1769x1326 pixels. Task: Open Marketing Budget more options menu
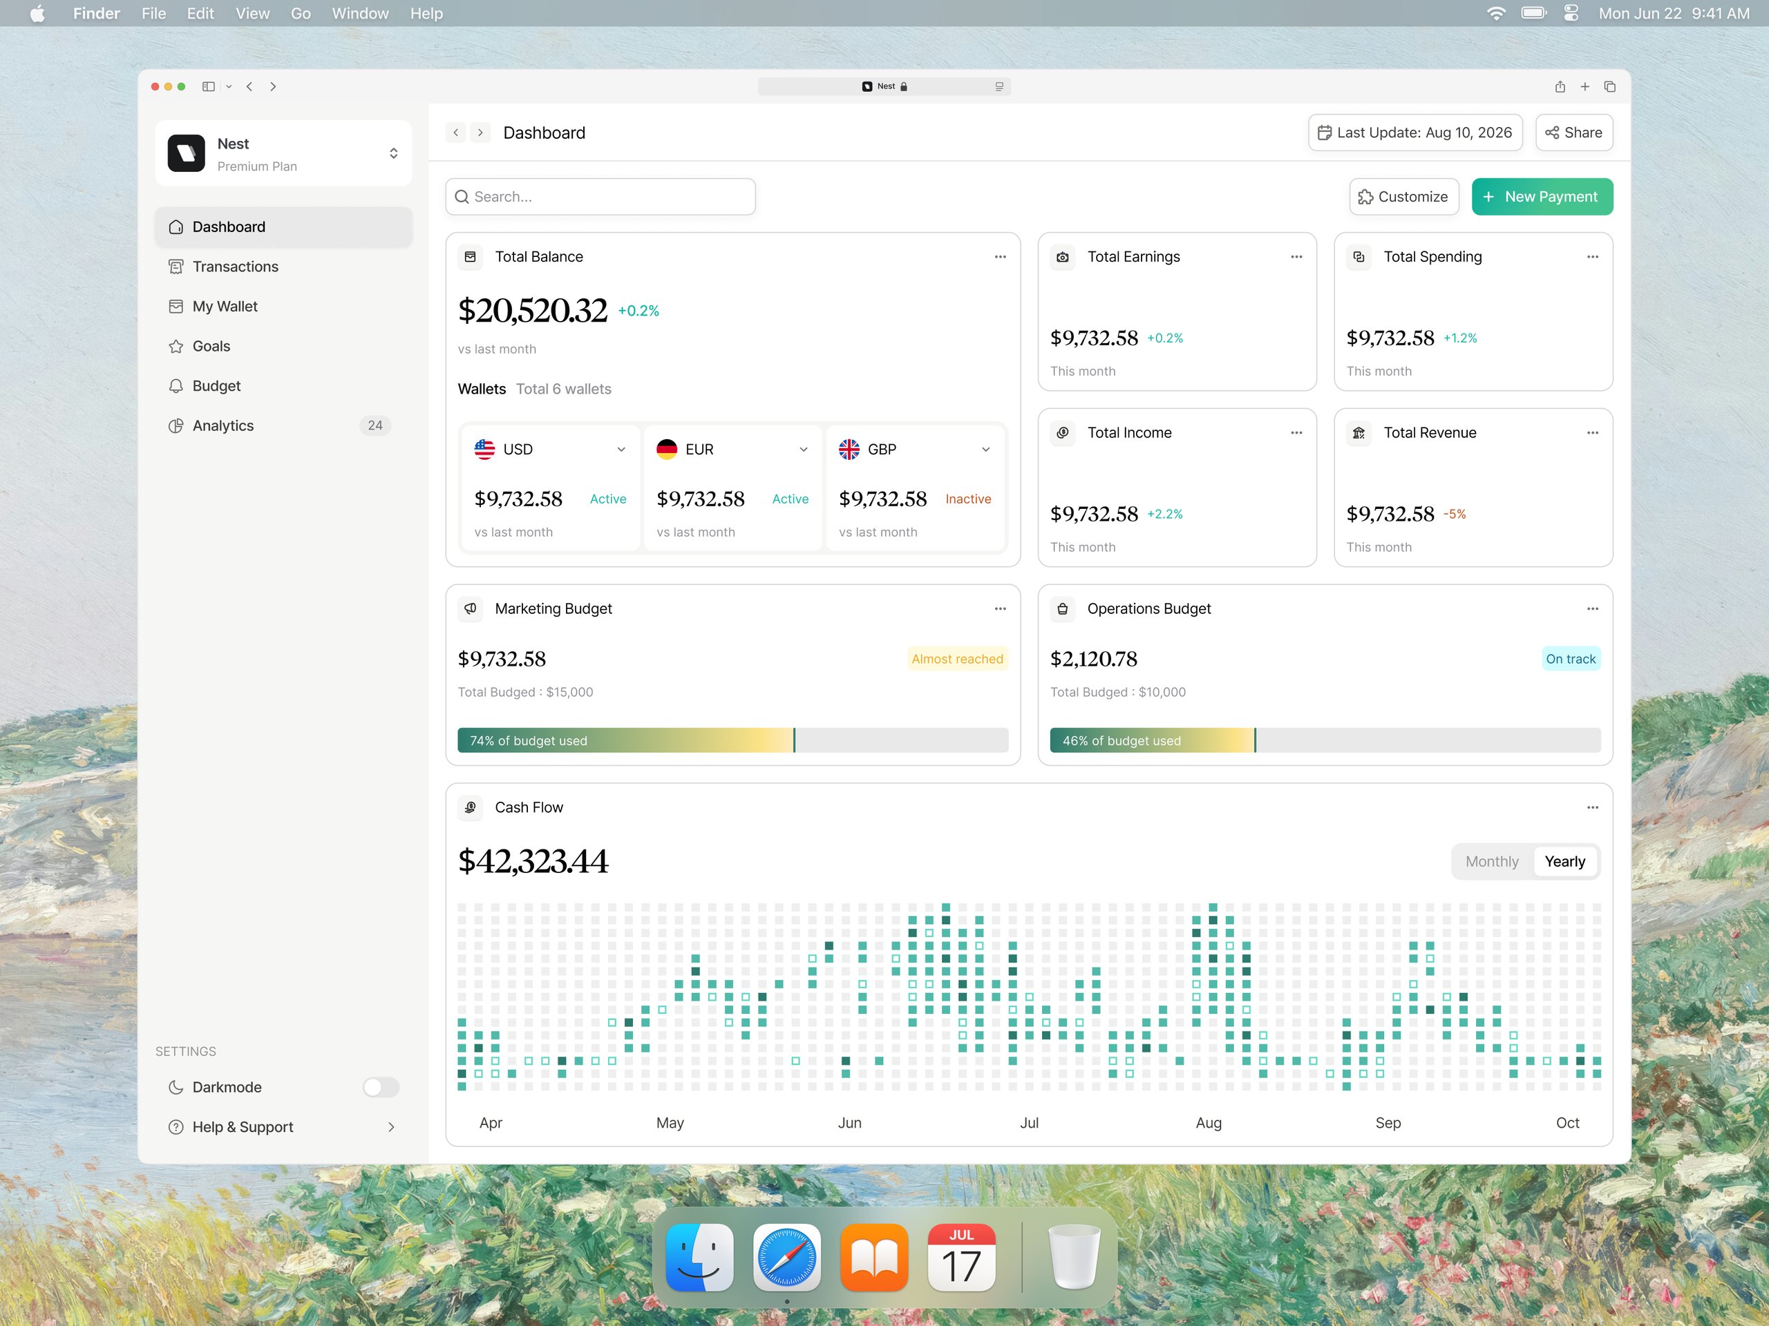tap(1000, 608)
